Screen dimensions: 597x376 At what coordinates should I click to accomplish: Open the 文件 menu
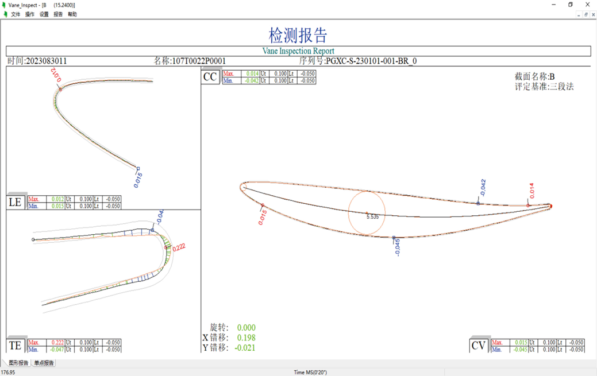(16, 14)
